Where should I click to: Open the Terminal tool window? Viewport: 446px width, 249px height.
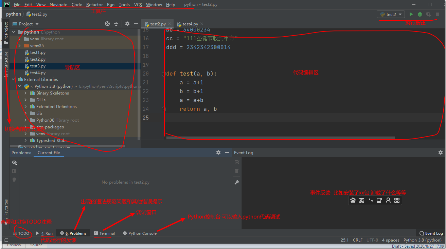click(x=105, y=233)
